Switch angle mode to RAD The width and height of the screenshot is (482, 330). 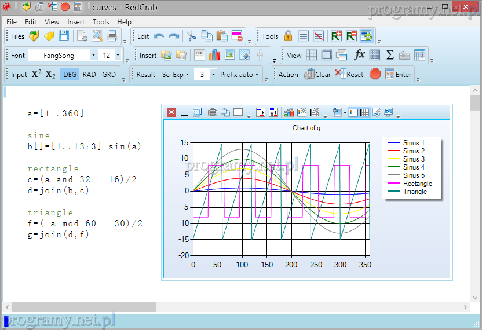pos(89,74)
